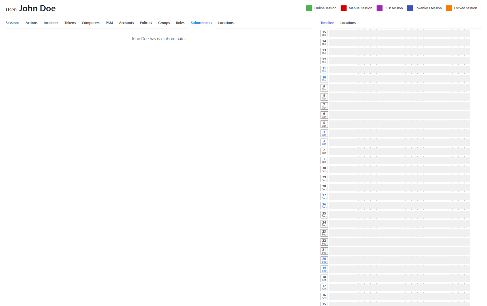487x306 pixels.
Task: Switch to the Incidents tab
Action: coord(51,23)
